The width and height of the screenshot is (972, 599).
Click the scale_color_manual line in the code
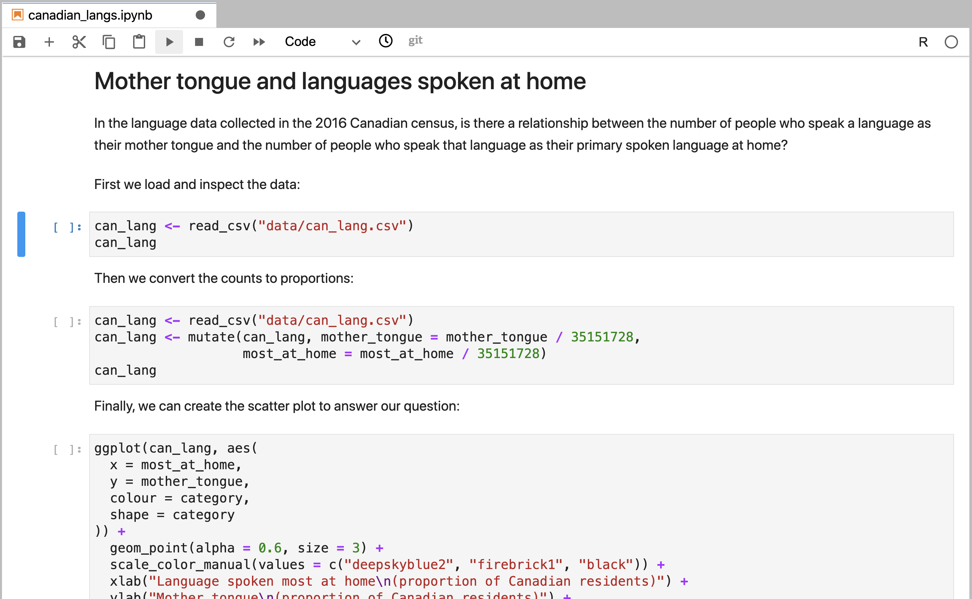[x=387, y=564]
